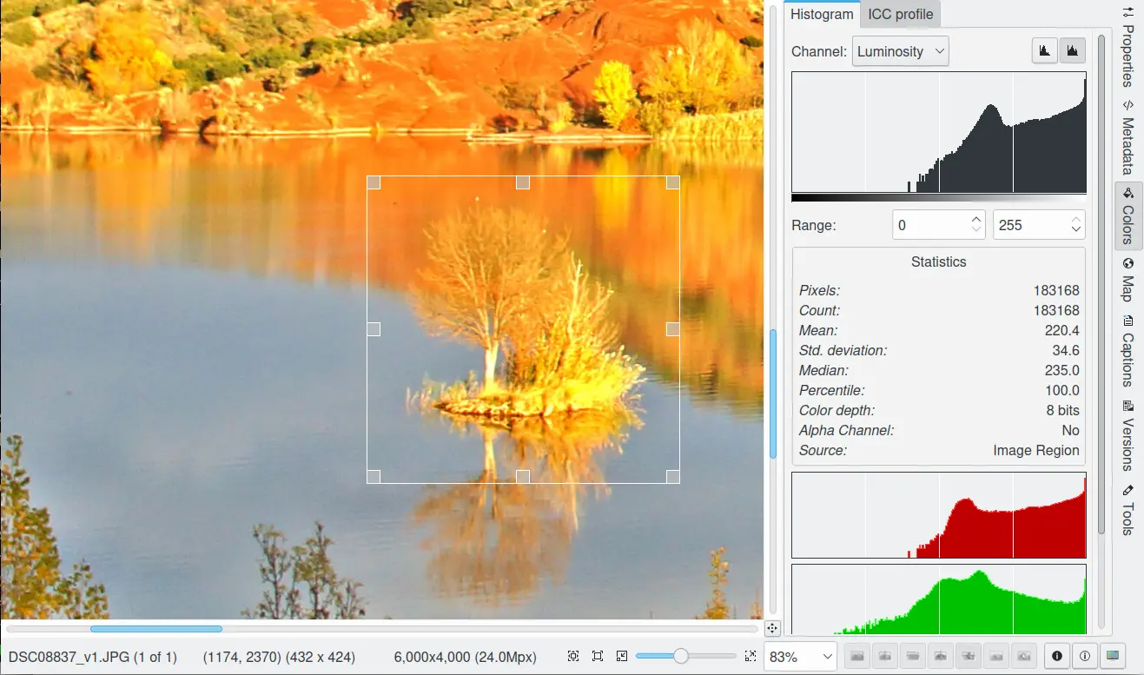Toggle the over-exposure indicator (outlined circle)
The width and height of the screenshot is (1144, 675).
tap(1085, 657)
